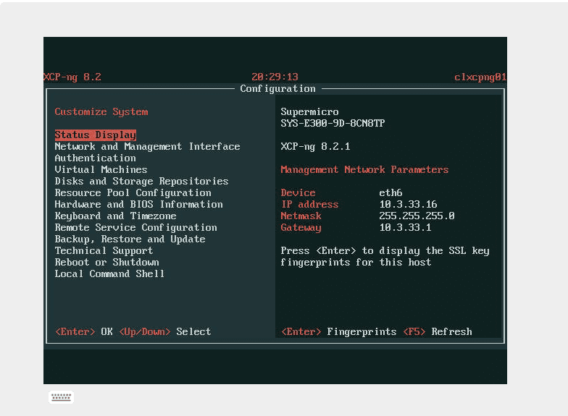568x416 pixels.
Task: Open Disks and Storage Repositories
Action: click(142, 181)
